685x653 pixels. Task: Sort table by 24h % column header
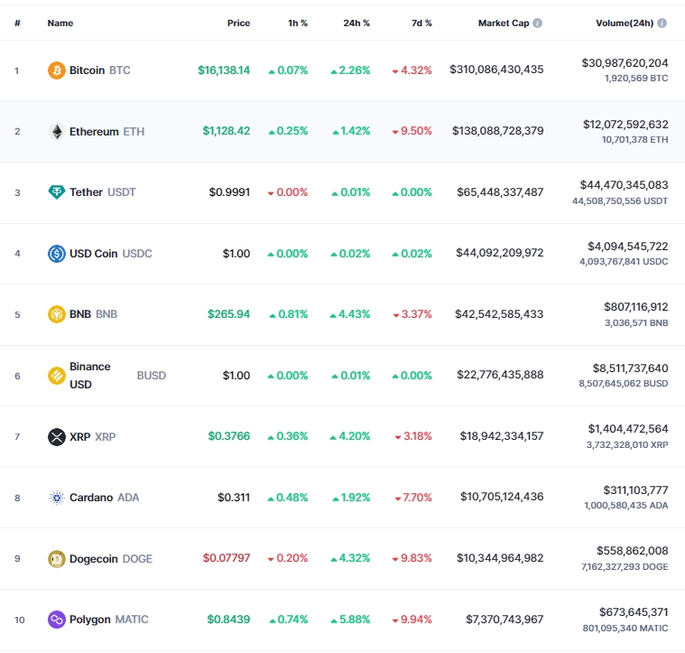[356, 23]
